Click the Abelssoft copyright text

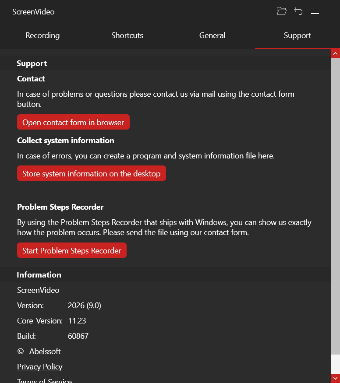pyautogui.click(x=39, y=351)
